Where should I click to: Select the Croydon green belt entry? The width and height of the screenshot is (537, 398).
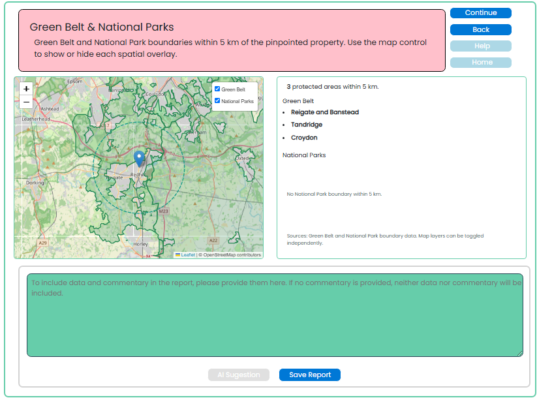tap(304, 138)
